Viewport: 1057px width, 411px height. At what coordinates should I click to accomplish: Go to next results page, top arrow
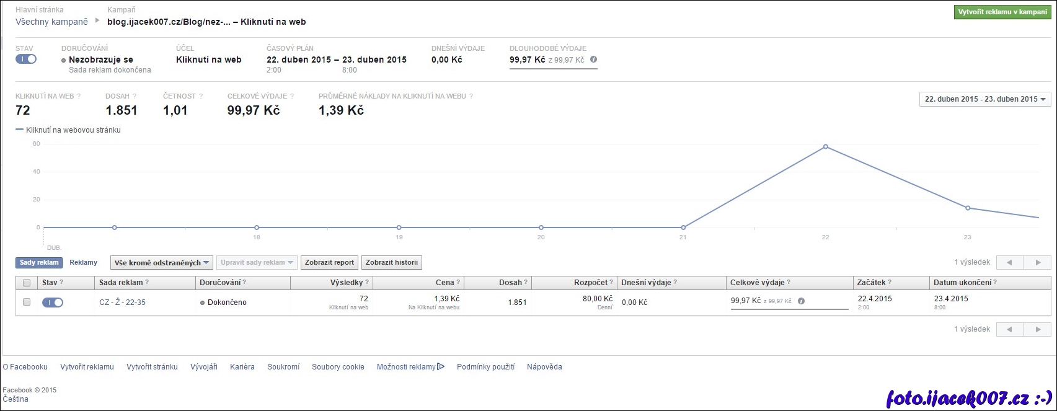click(x=1038, y=262)
